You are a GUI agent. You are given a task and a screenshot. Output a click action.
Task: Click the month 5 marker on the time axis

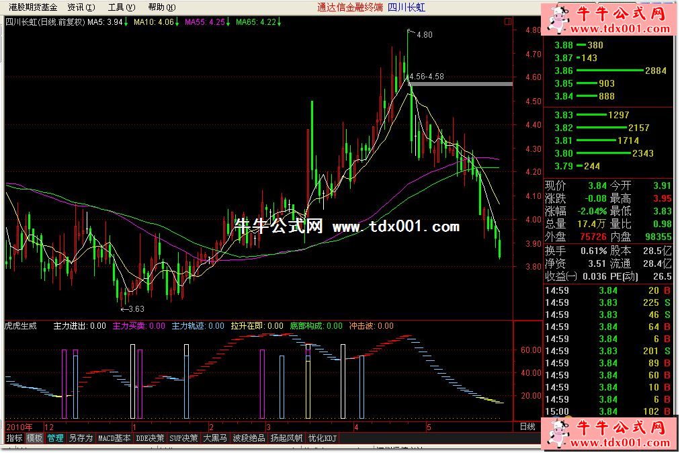(429, 427)
